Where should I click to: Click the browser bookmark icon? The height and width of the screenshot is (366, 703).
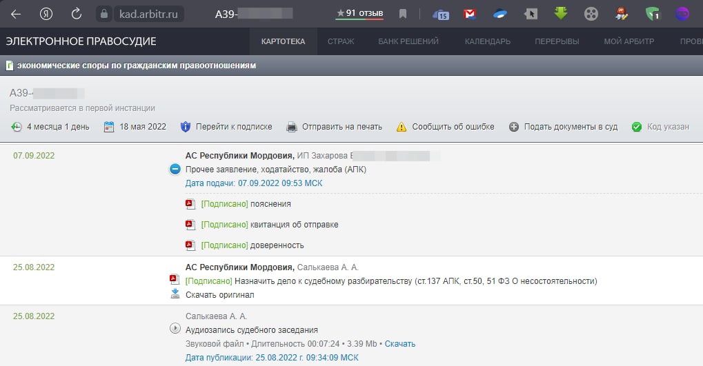tap(403, 14)
